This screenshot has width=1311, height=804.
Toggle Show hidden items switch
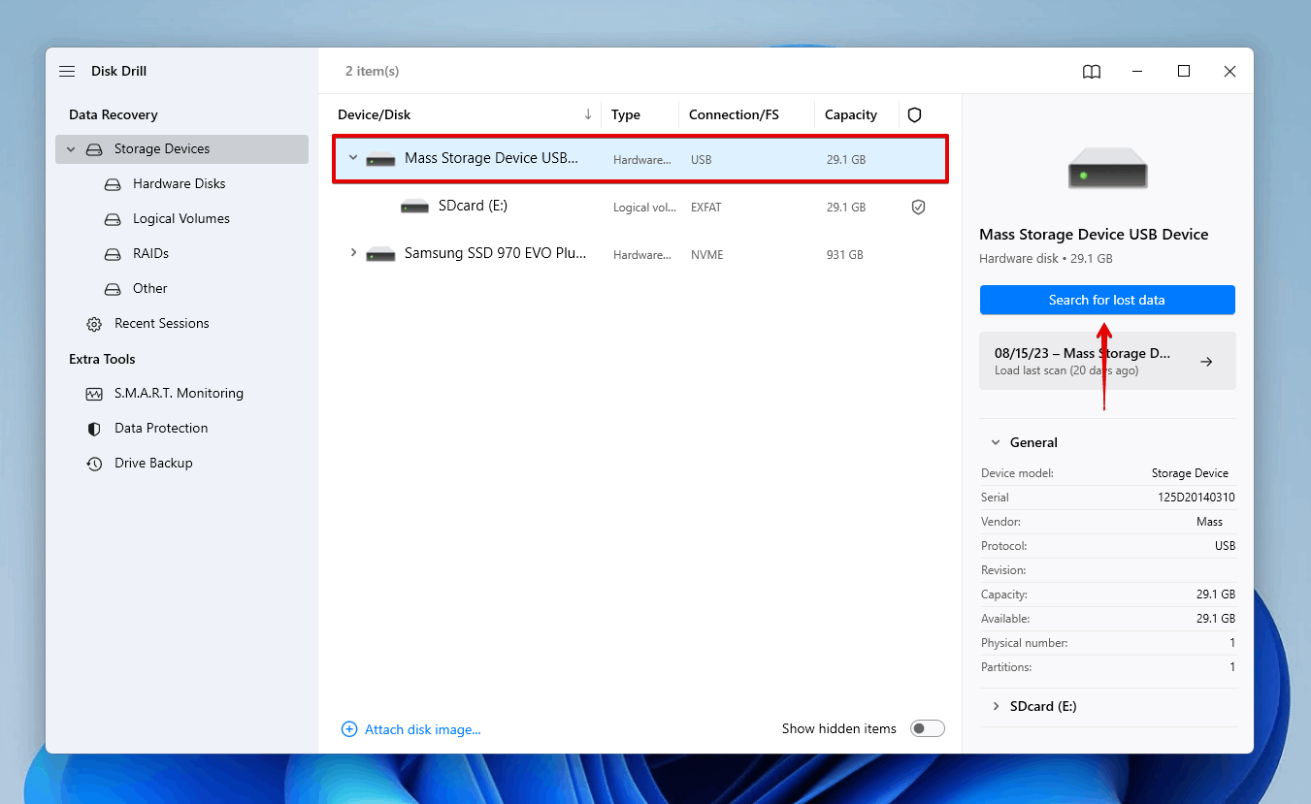tap(928, 728)
